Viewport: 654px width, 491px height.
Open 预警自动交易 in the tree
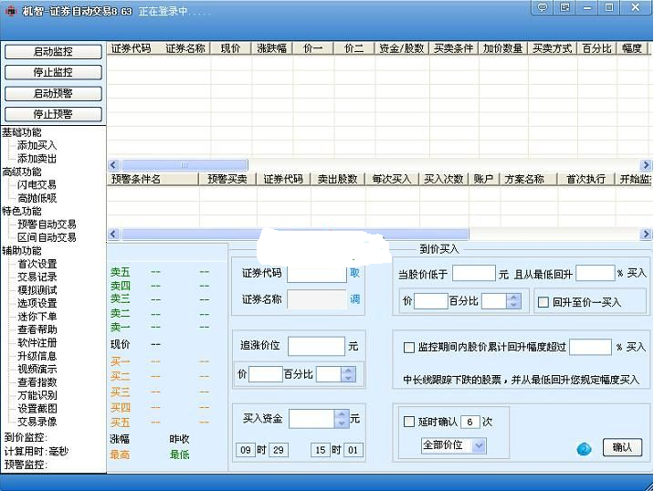47,225
